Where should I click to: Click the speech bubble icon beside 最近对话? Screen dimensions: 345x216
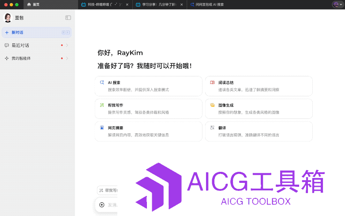(7, 45)
